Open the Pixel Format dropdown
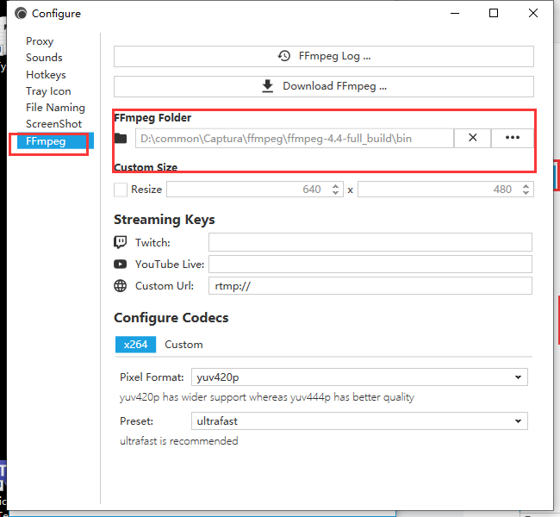The width and height of the screenshot is (560, 517). pyautogui.click(x=359, y=377)
